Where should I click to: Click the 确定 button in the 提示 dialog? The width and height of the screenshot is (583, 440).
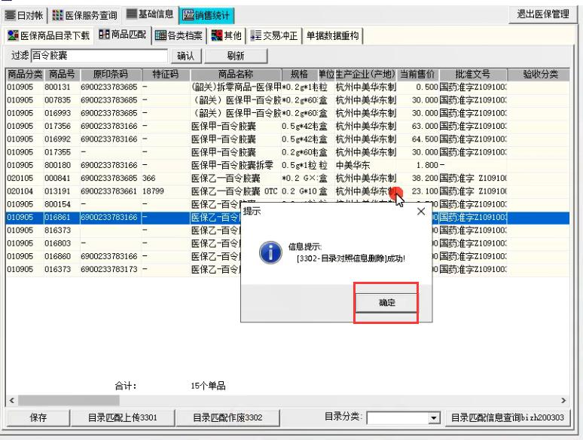click(x=386, y=303)
